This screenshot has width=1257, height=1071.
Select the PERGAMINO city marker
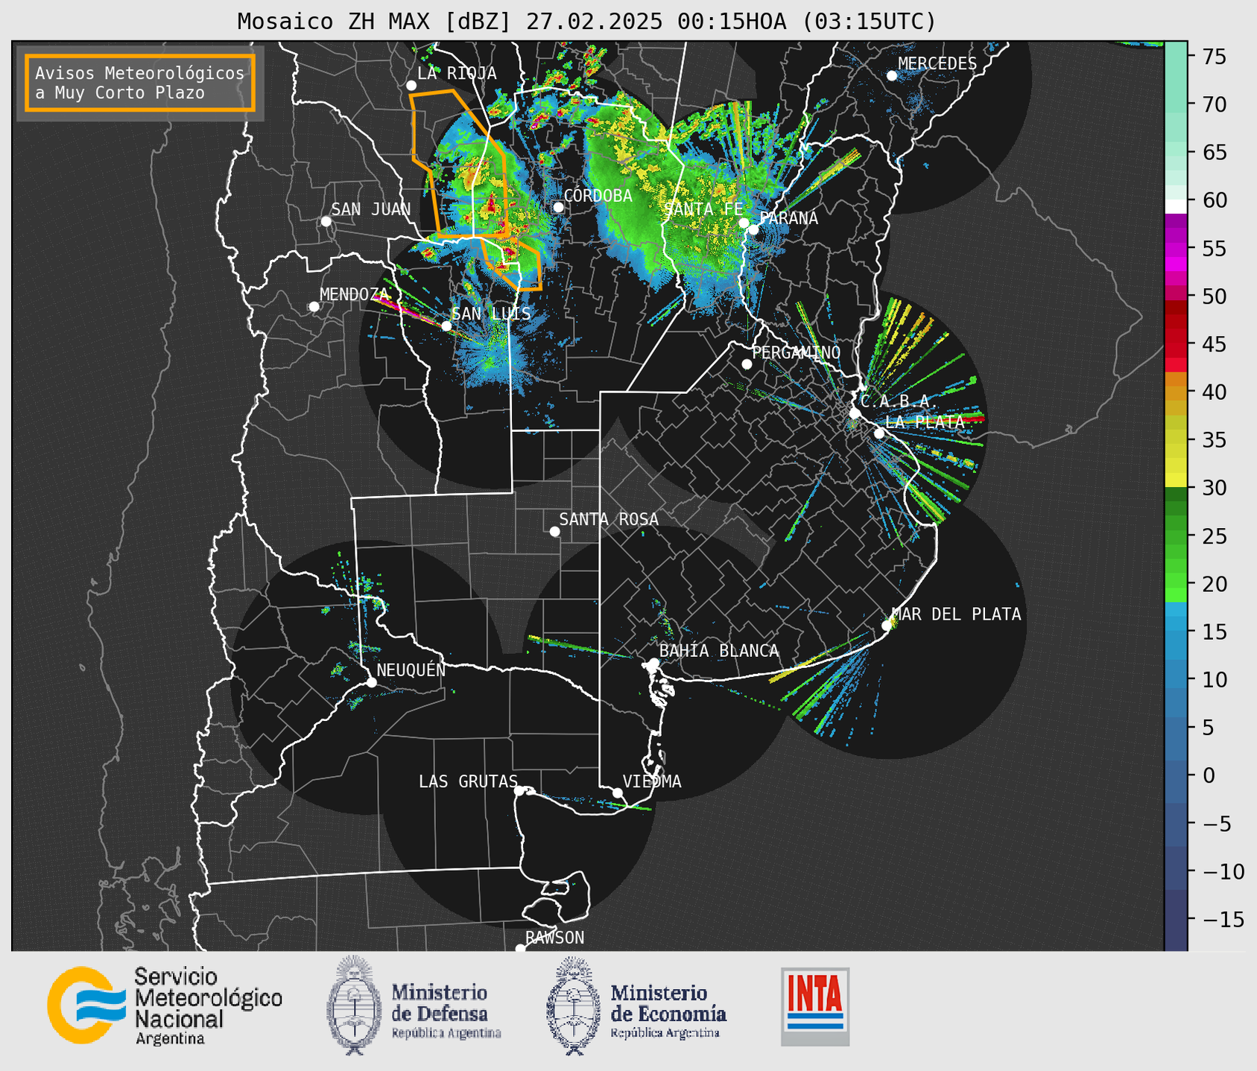click(747, 364)
